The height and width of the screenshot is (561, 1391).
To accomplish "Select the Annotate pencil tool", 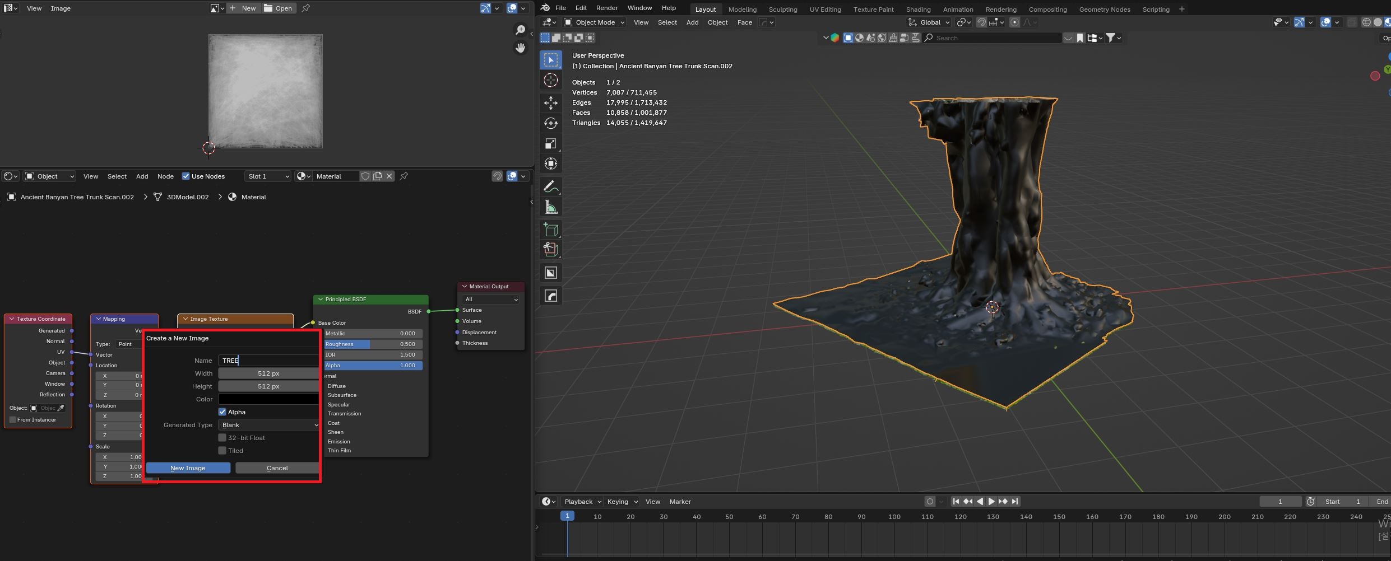I will [x=550, y=186].
